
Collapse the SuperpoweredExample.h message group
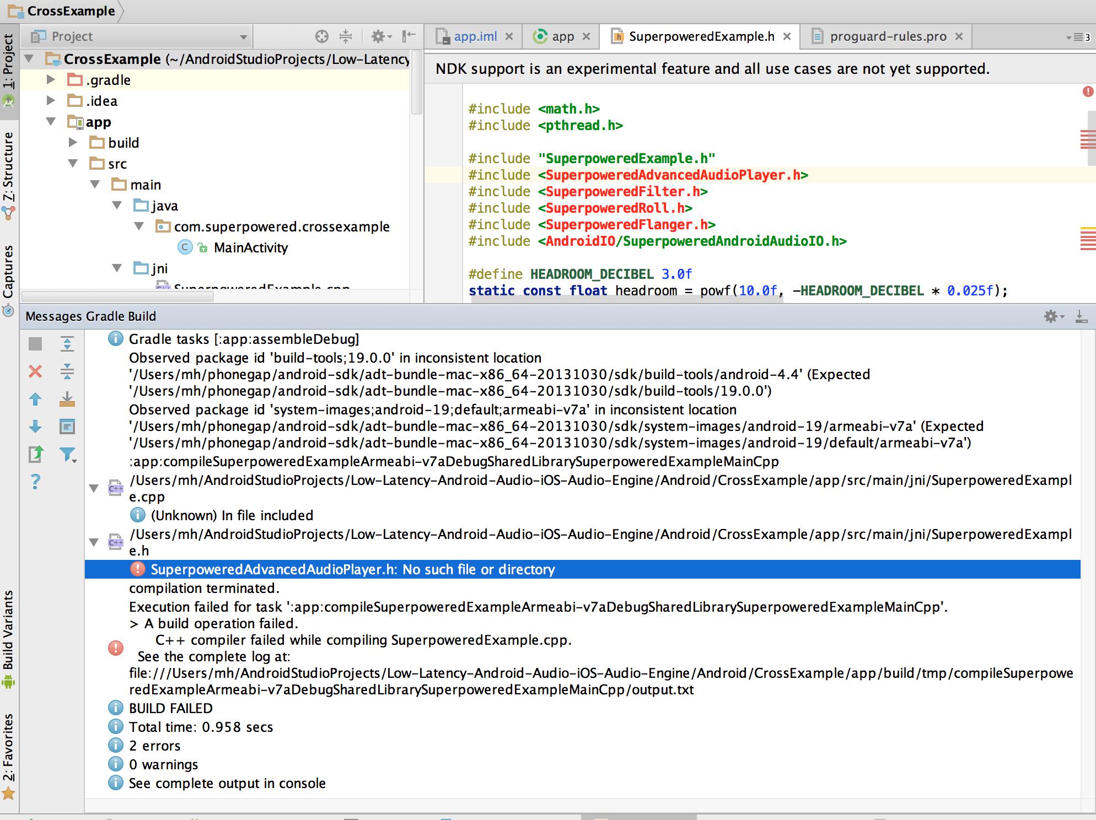coord(94,542)
